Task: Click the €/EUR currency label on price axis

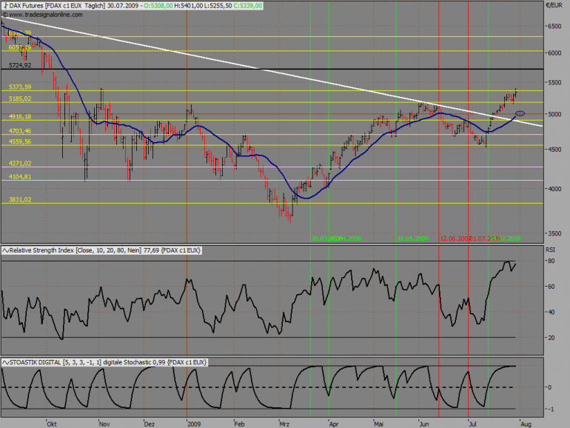Action: pos(554,5)
